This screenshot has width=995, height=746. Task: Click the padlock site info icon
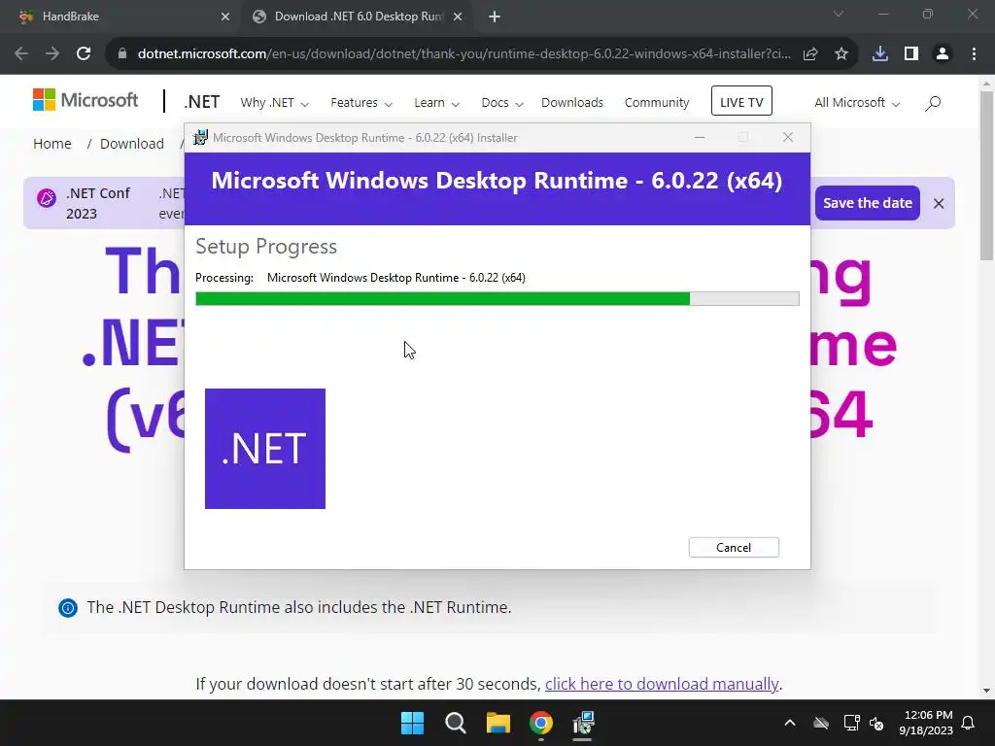point(122,54)
